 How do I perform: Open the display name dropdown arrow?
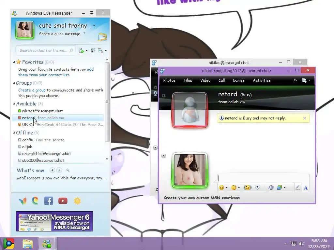pyautogui.click(x=94, y=26)
